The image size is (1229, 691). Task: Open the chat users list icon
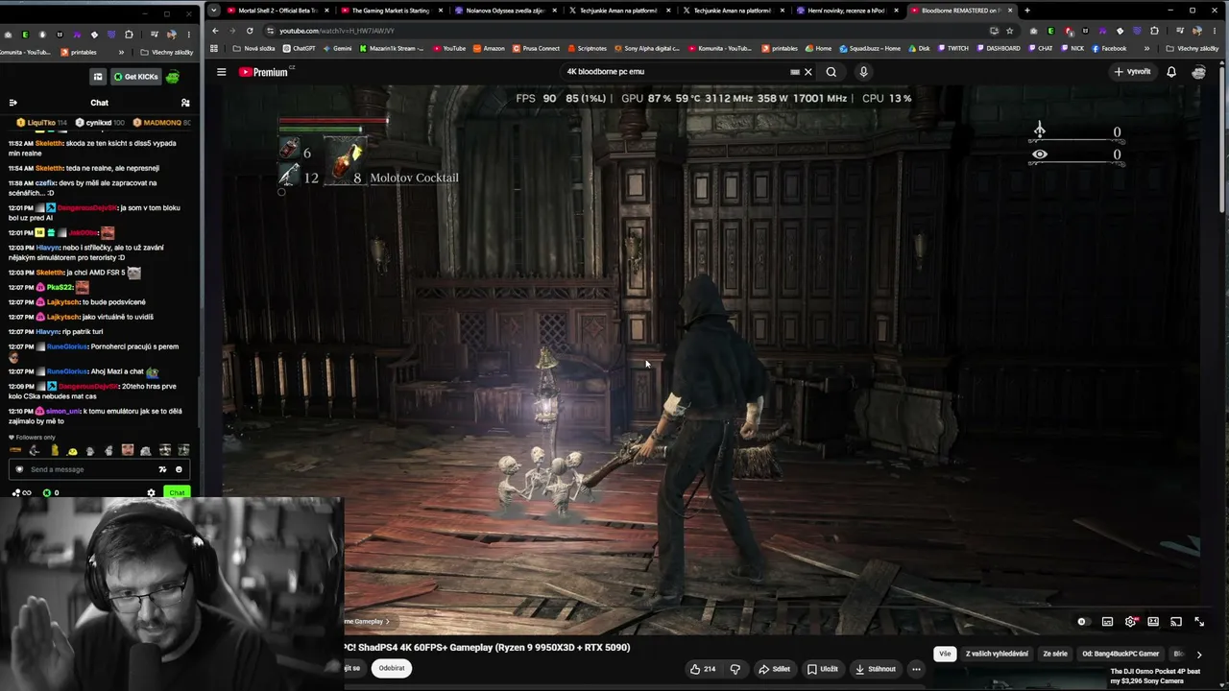185,103
